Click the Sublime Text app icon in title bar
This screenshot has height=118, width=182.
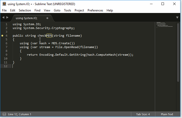pyautogui.click(x=4, y=4)
